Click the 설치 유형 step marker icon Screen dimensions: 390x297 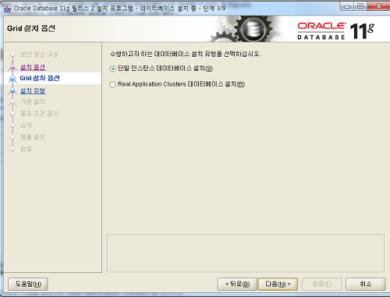tap(12, 91)
